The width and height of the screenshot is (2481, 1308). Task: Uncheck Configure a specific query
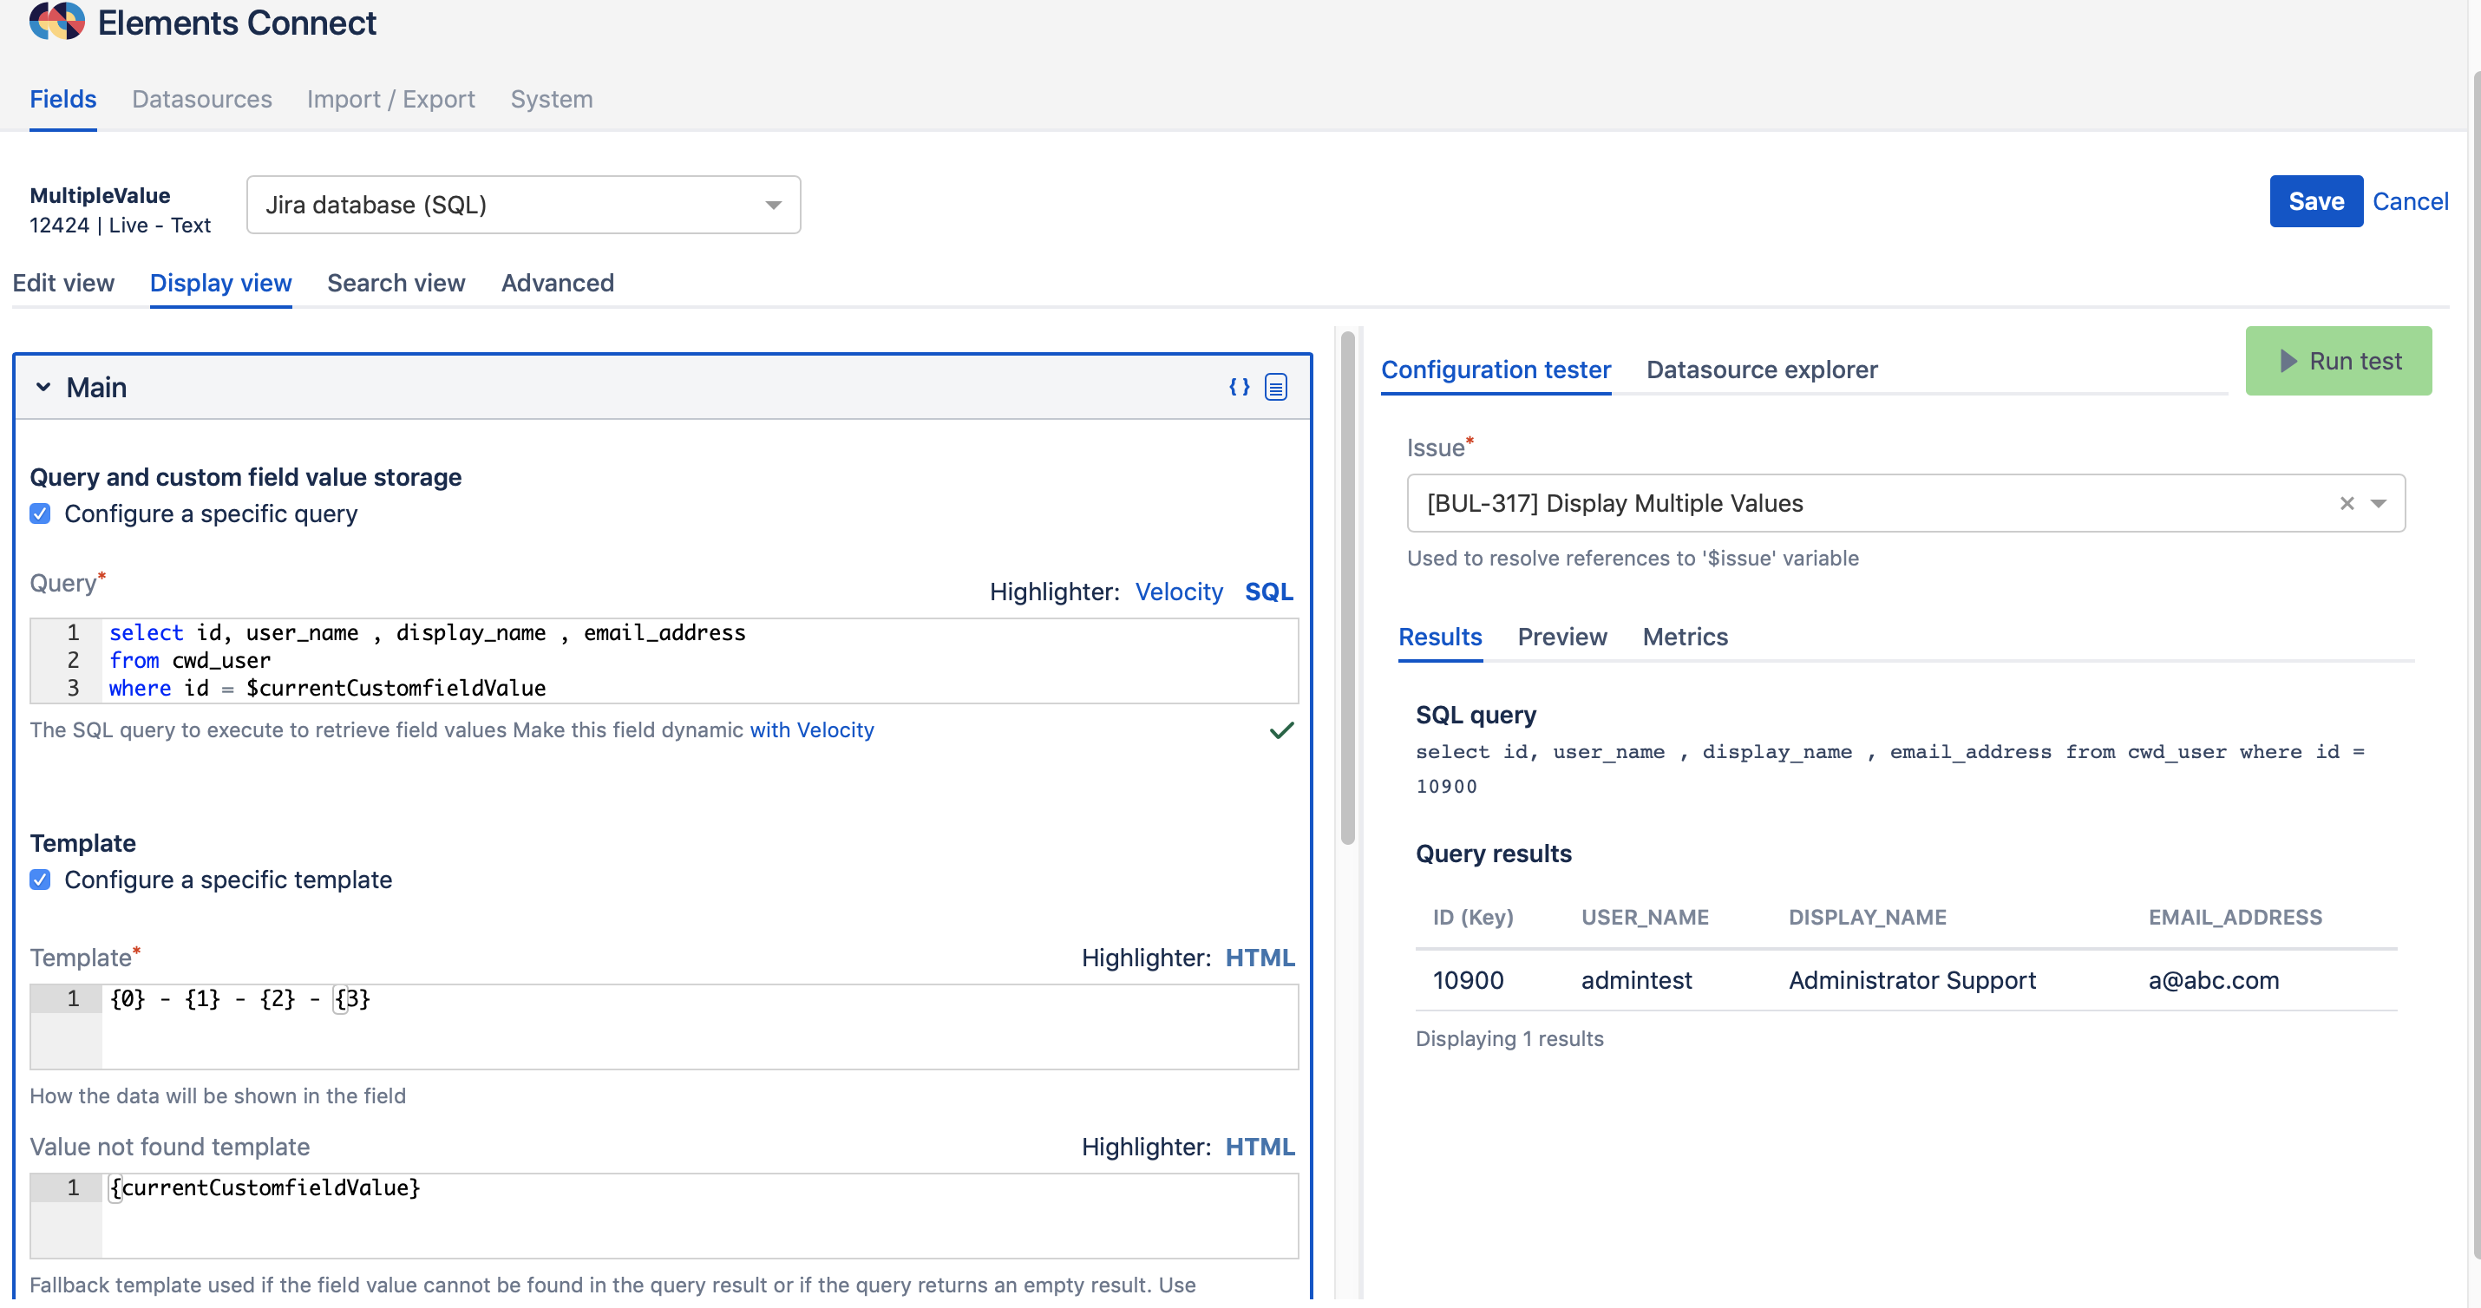tap(41, 514)
